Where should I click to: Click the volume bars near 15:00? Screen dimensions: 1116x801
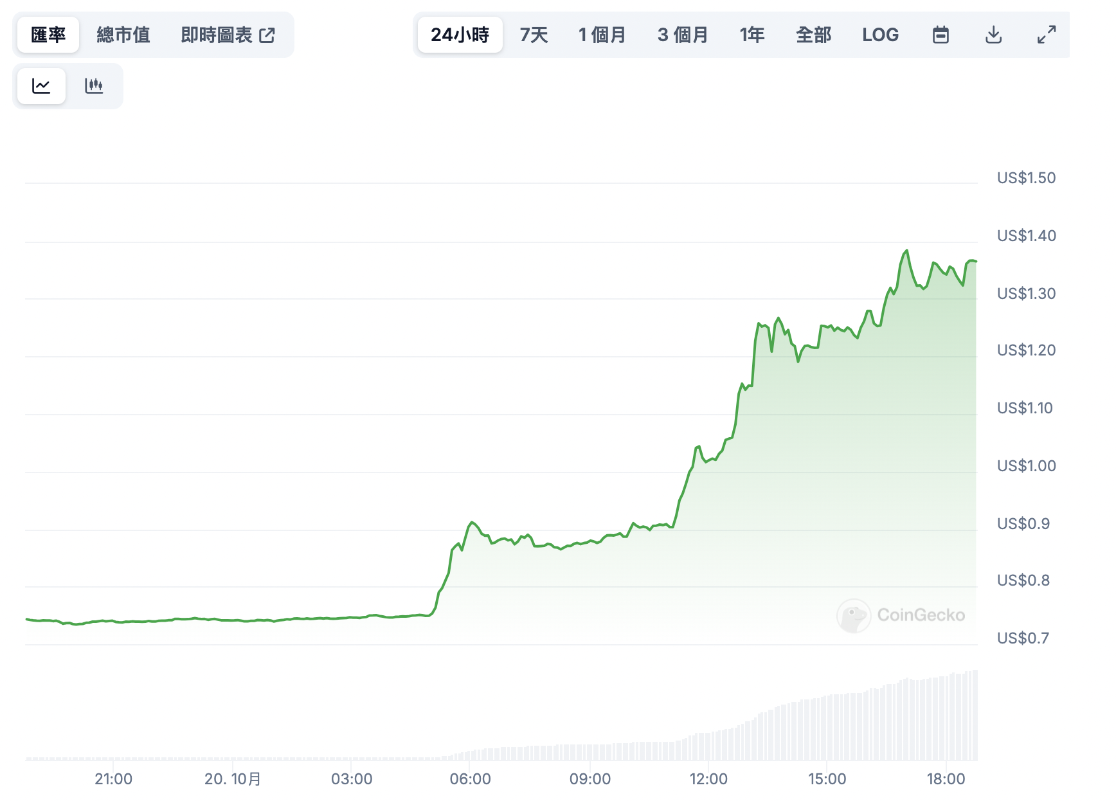[x=827, y=728]
